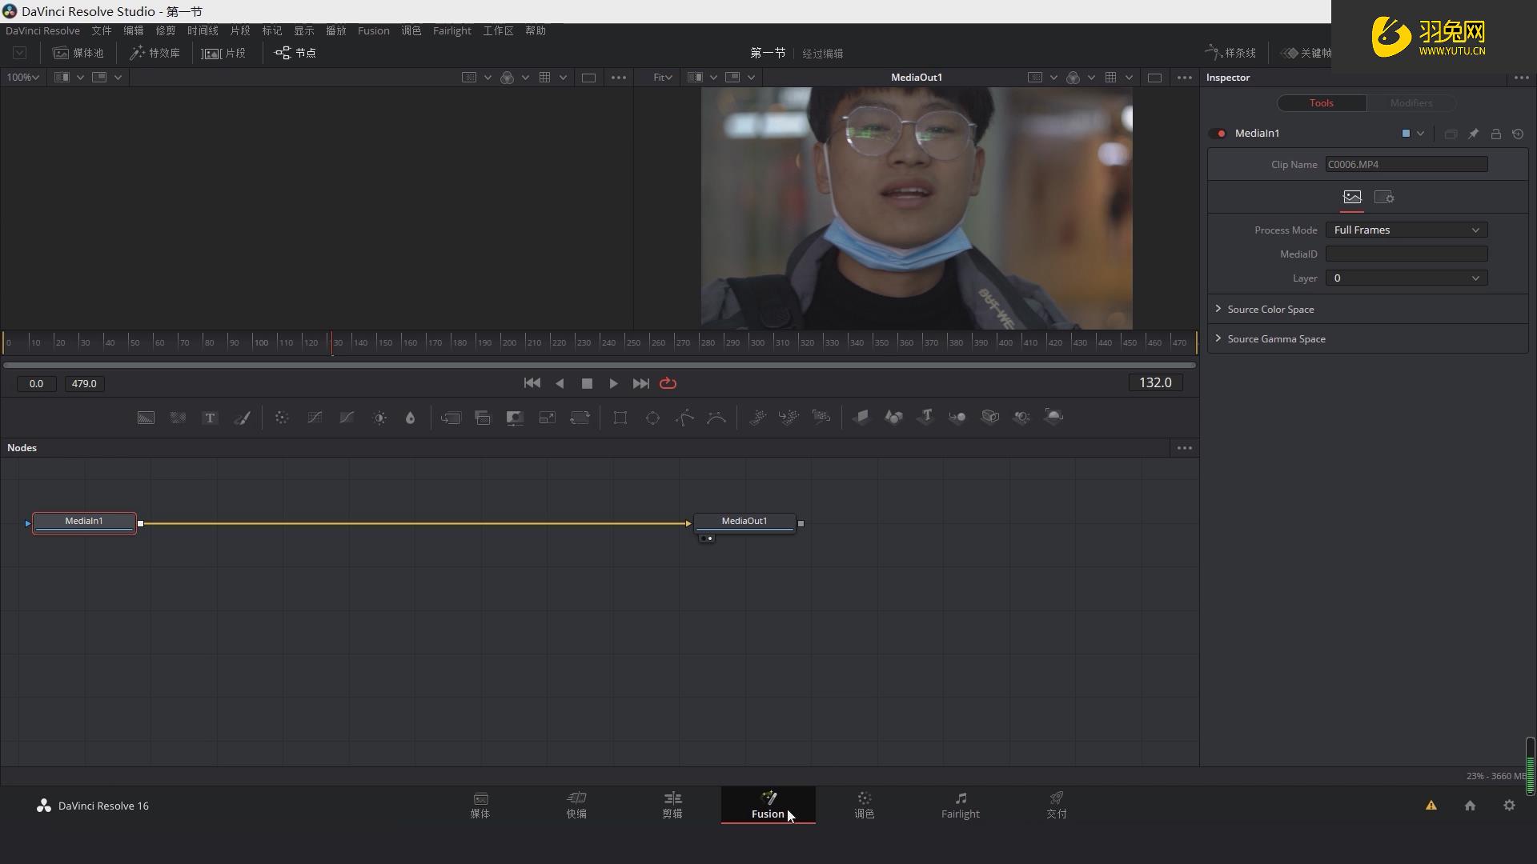1537x864 pixels.
Task: Add a Background node from the toolbar
Action: click(146, 418)
